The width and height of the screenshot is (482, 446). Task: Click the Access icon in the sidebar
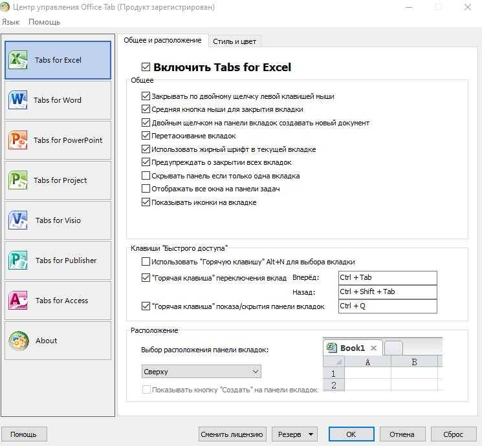(18, 301)
